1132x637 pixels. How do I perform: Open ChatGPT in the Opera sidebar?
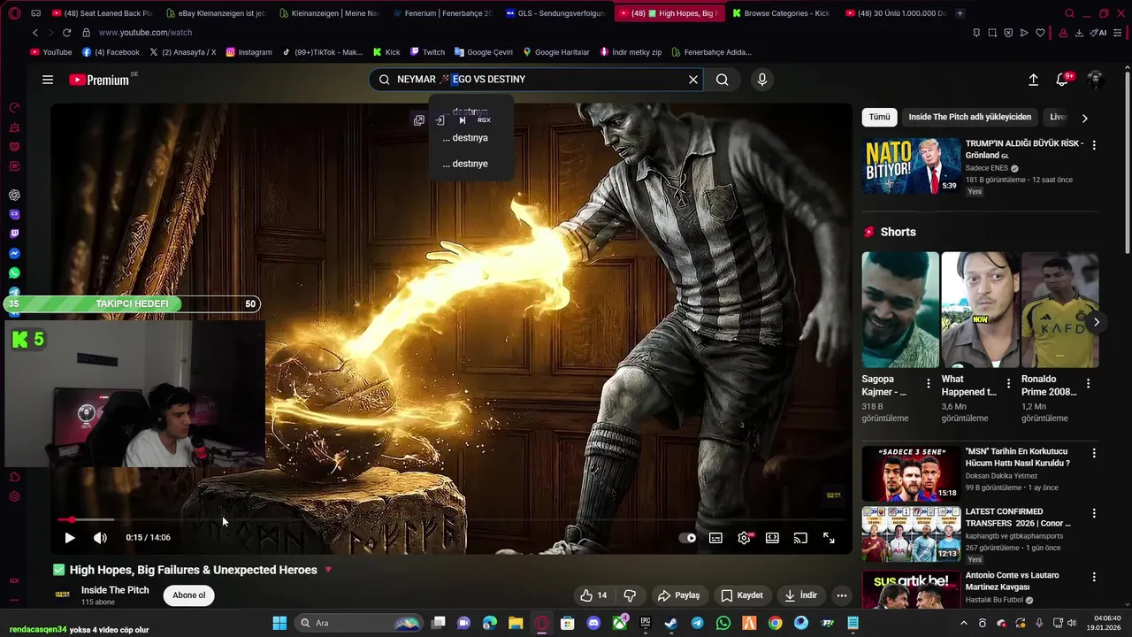[14, 195]
